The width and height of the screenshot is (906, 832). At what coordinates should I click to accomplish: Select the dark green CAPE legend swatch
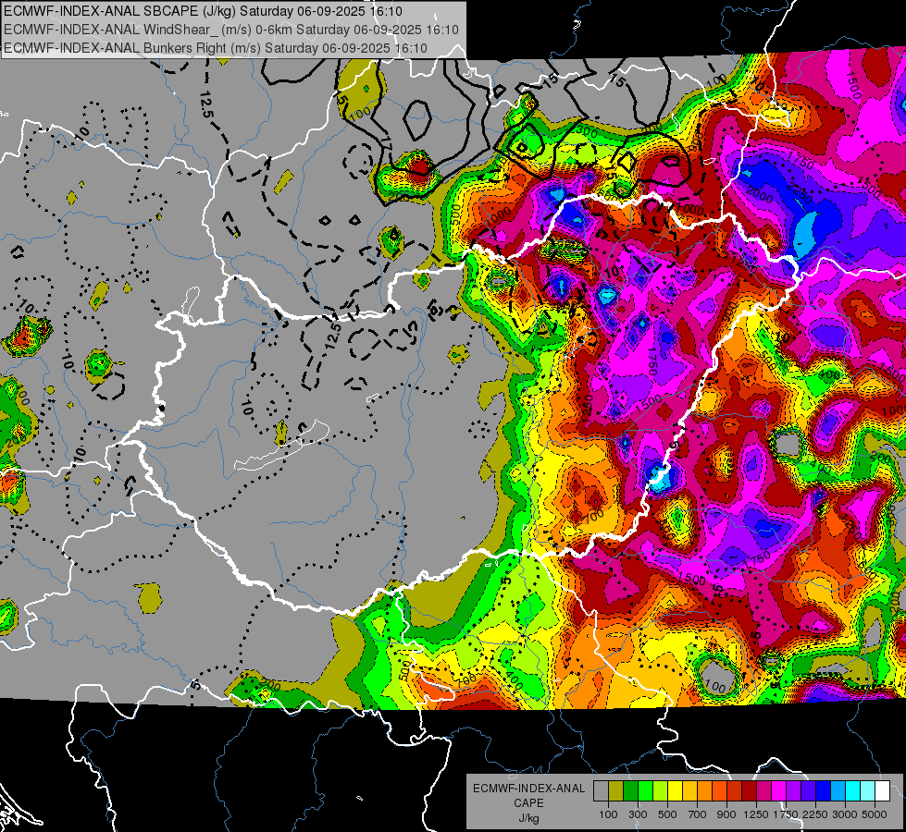pyautogui.click(x=630, y=791)
